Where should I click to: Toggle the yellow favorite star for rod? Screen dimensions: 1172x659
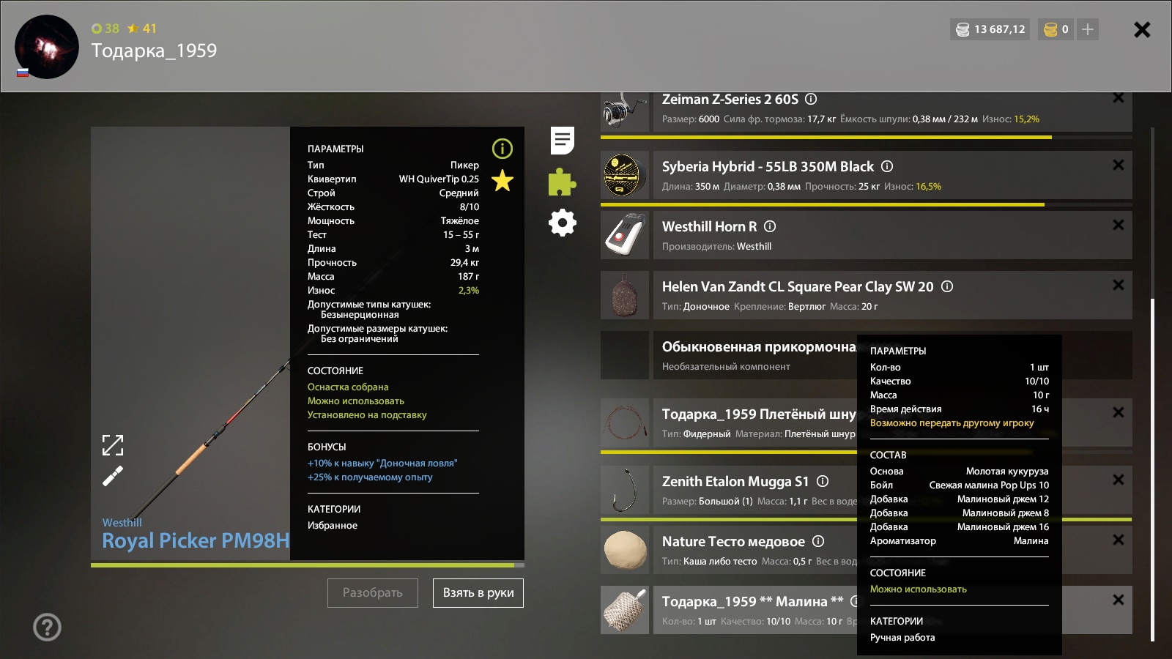coord(502,180)
